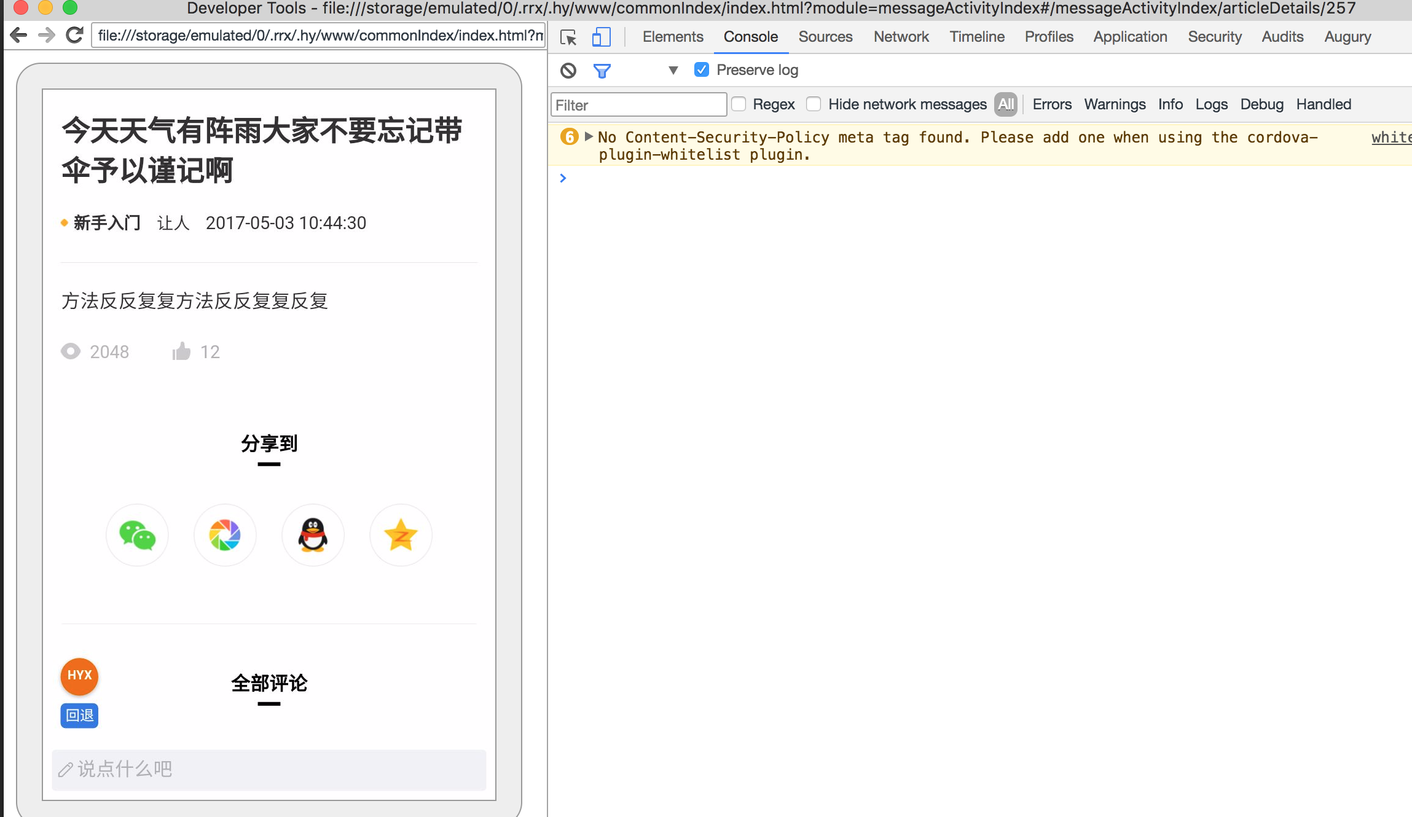The image size is (1412, 817).
Task: Activate the inspect element picker icon
Action: point(568,37)
